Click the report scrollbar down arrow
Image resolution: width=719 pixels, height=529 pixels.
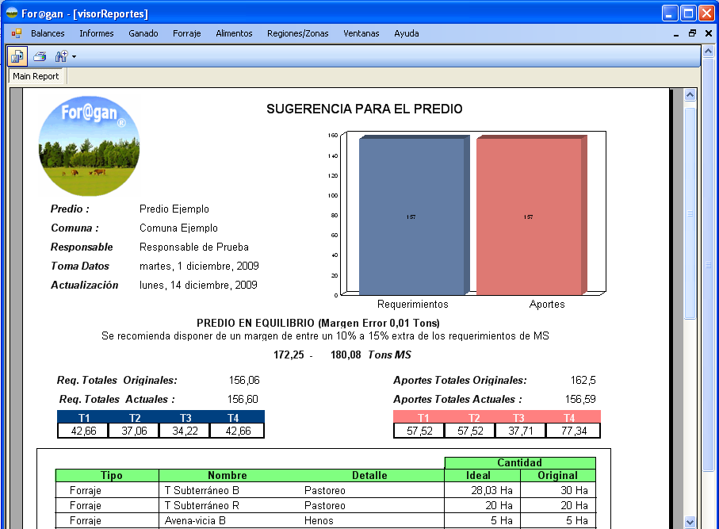pyautogui.click(x=689, y=521)
